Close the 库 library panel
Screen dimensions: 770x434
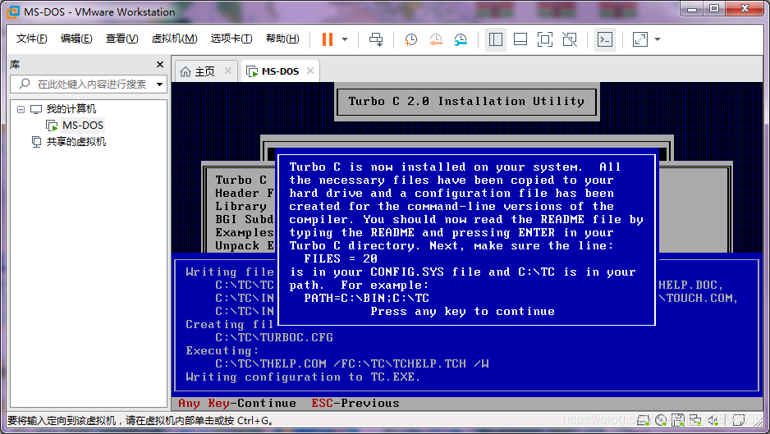159,64
